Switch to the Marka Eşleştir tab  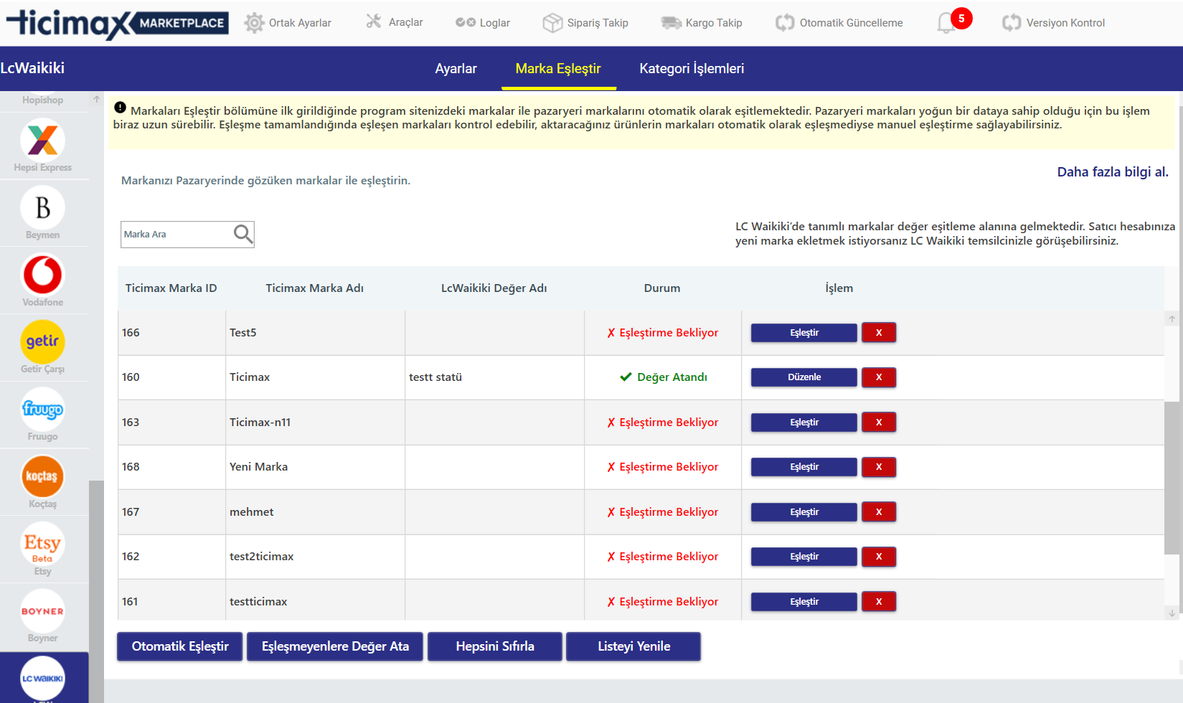point(558,69)
